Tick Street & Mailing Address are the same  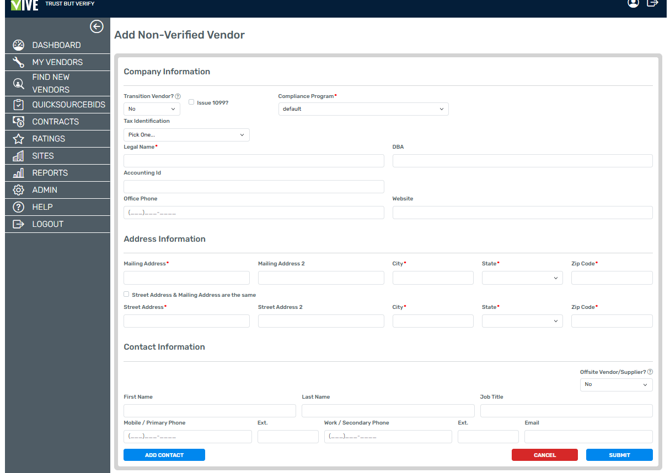(126, 294)
